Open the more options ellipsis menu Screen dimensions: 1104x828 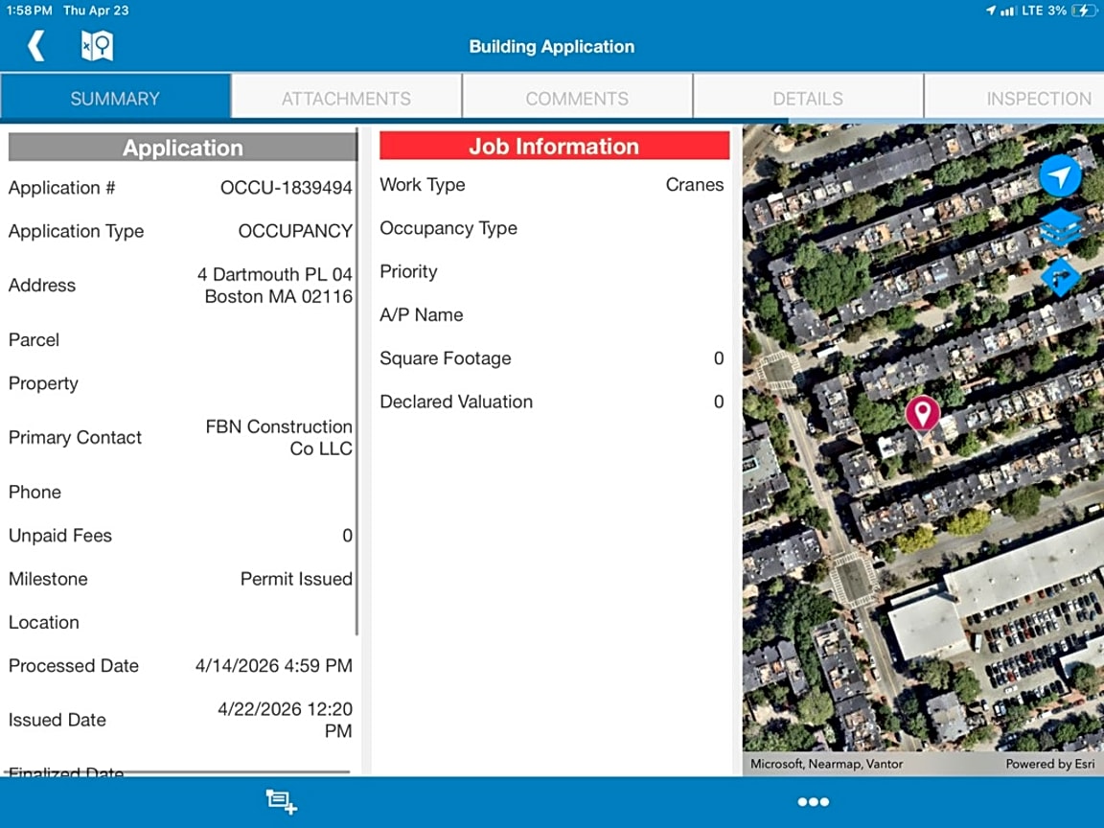tap(813, 802)
